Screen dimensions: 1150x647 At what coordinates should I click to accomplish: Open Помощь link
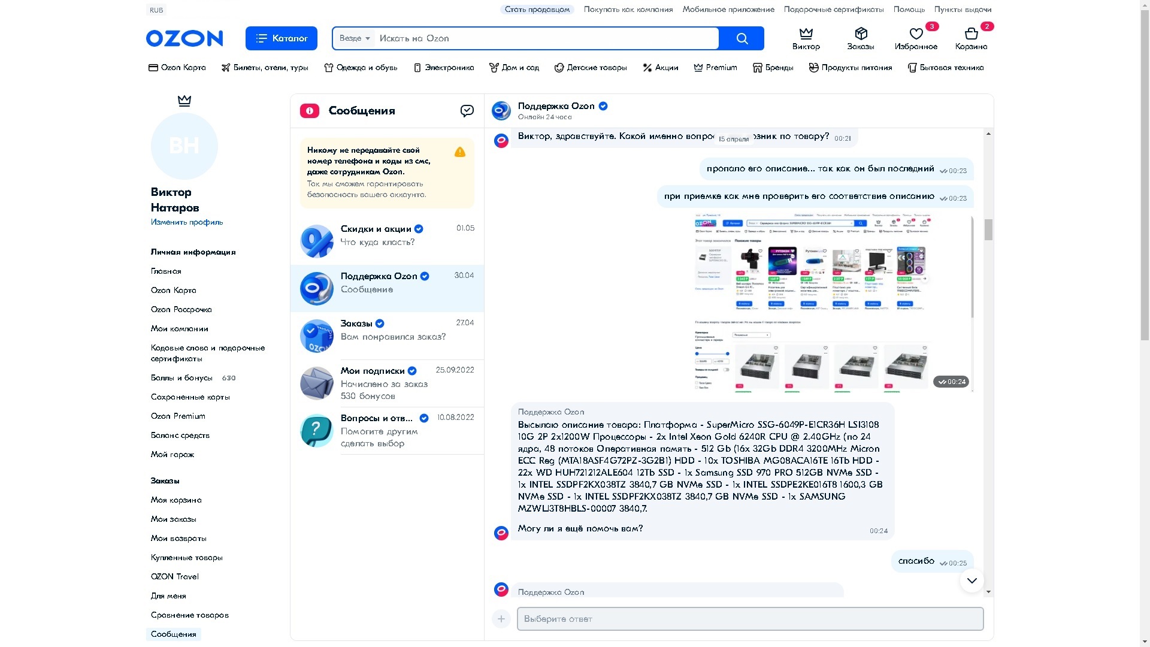click(909, 10)
